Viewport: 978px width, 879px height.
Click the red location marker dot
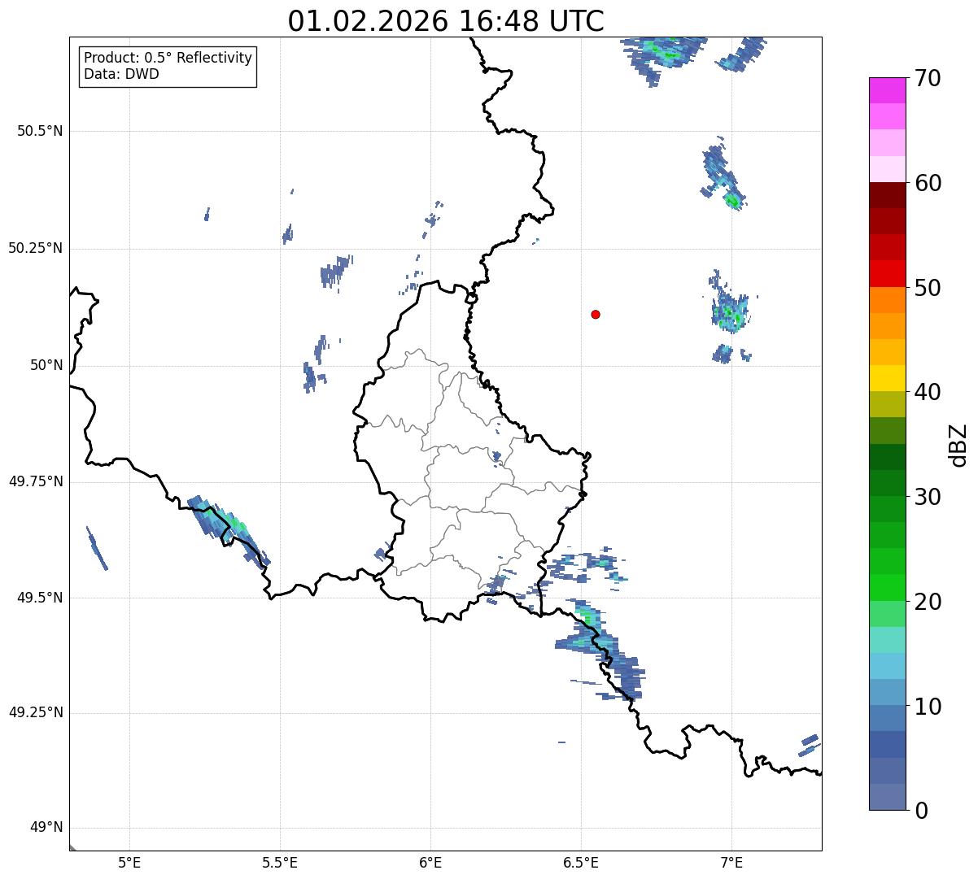[x=596, y=314]
